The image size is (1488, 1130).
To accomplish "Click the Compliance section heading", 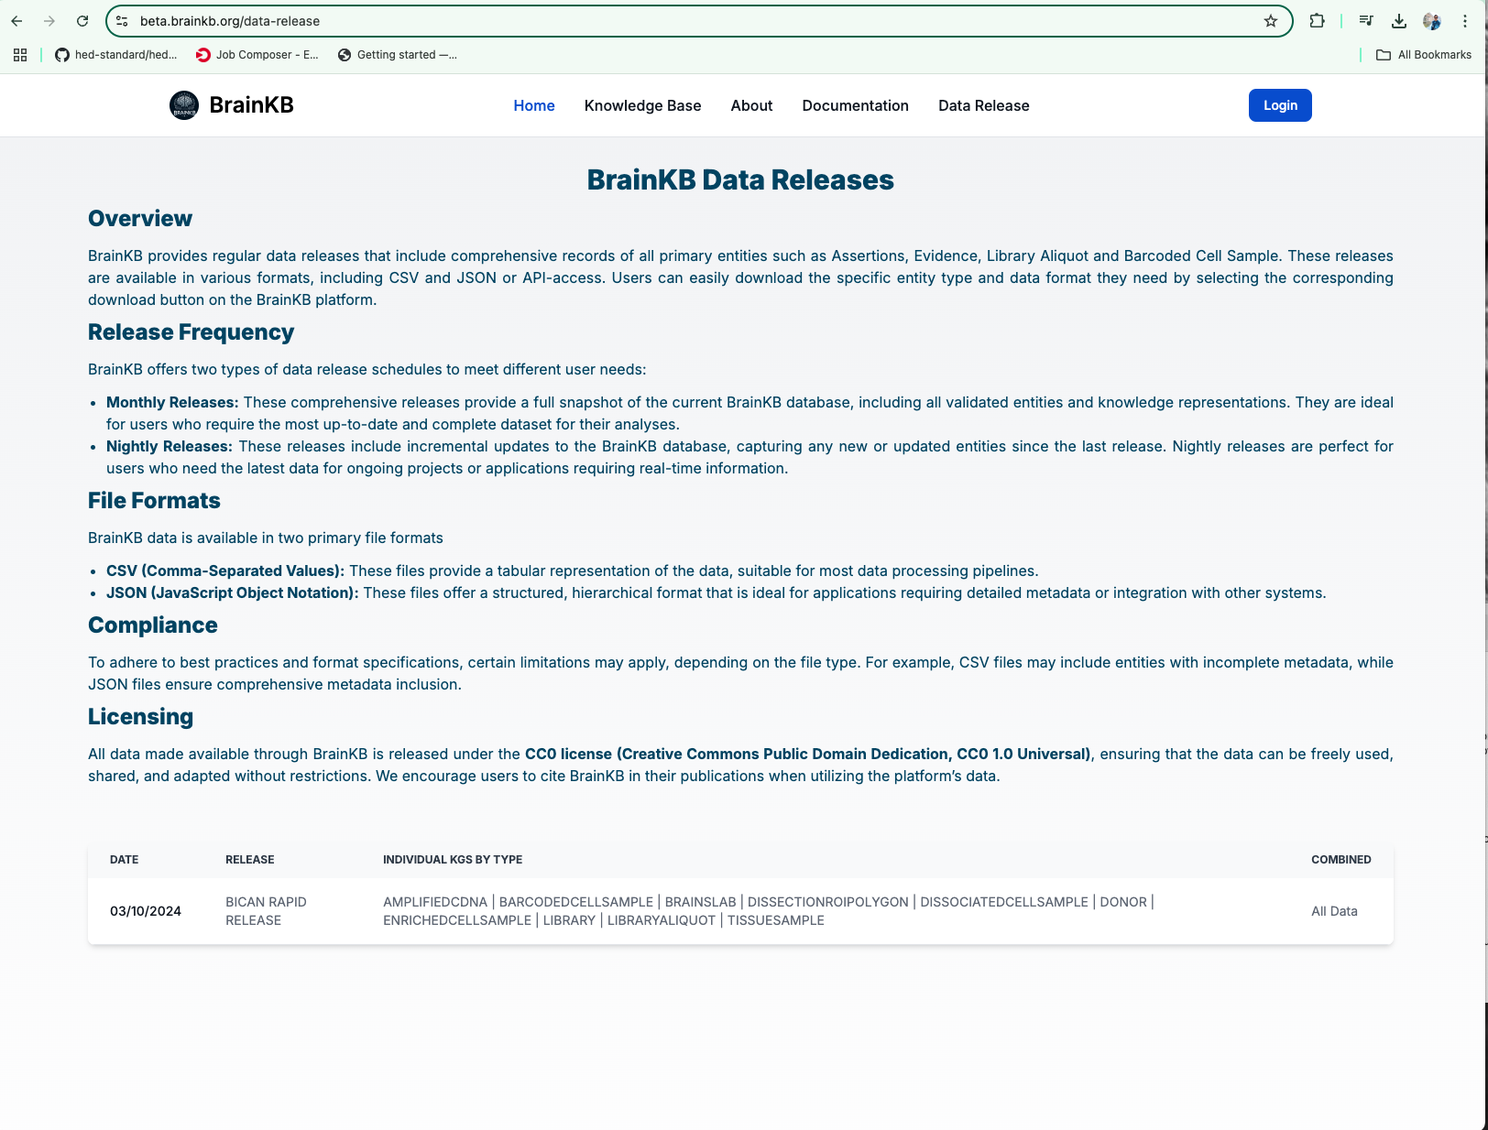I will (x=153, y=625).
